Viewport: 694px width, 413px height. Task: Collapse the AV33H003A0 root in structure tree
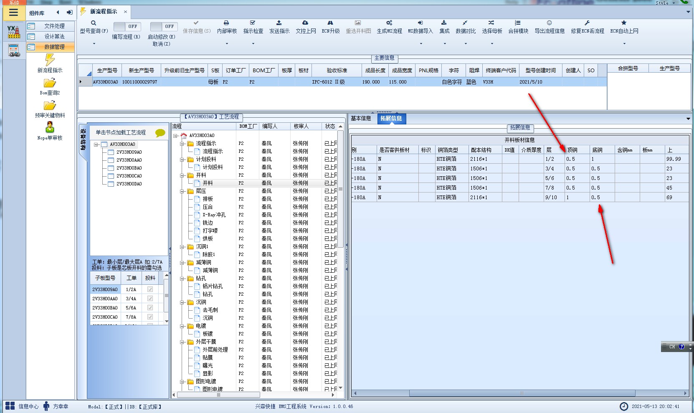tap(96, 144)
